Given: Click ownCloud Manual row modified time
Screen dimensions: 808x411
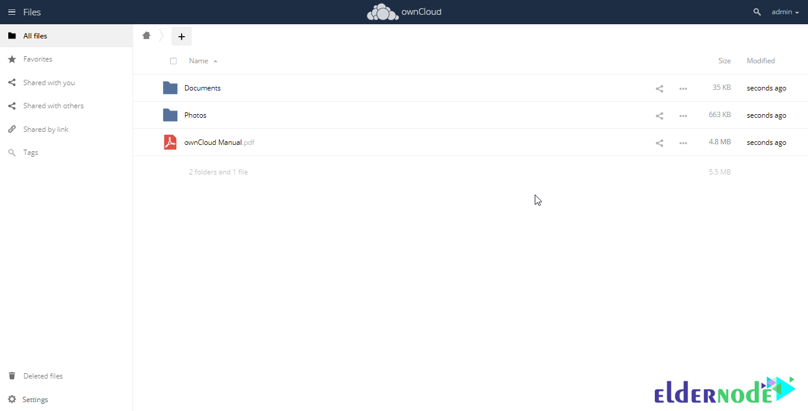Looking at the screenshot, I should pos(767,143).
